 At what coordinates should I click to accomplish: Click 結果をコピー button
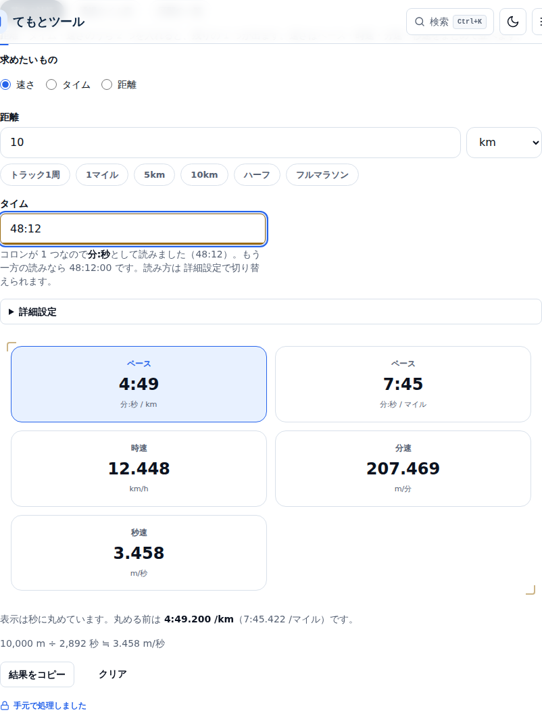[x=37, y=674]
